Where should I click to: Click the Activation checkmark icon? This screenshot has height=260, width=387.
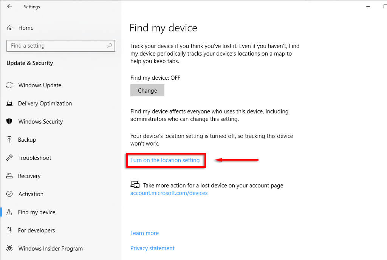[x=10, y=194]
